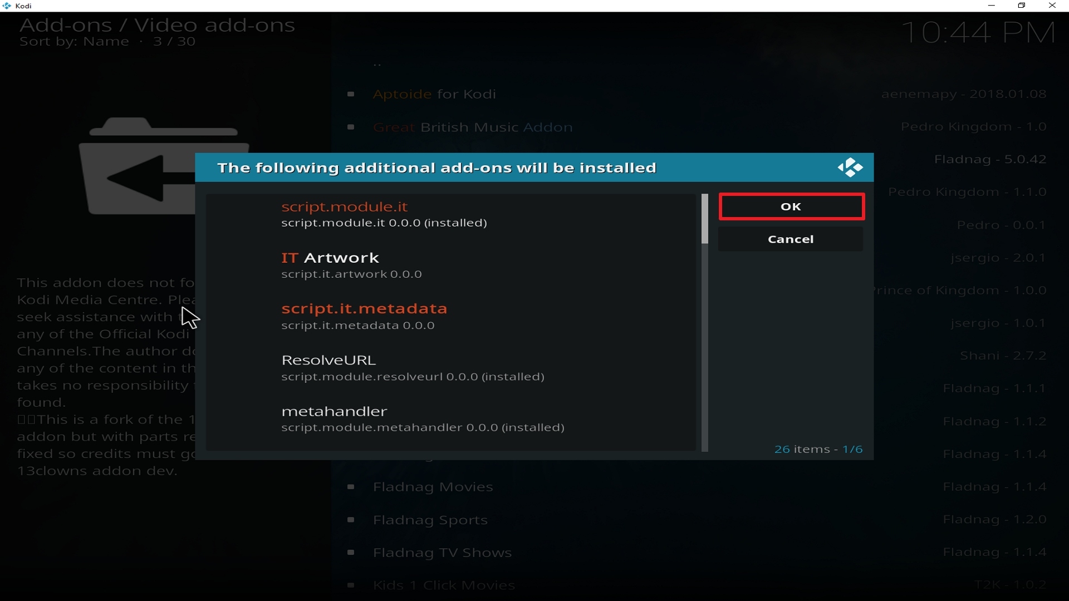
Task: Restore down the Kodi window
Action: 1022,6
